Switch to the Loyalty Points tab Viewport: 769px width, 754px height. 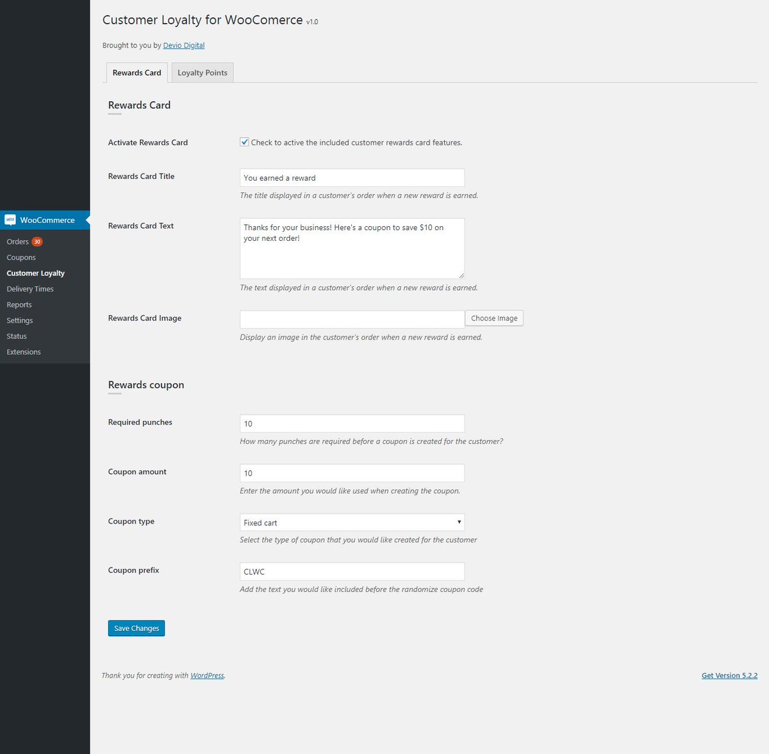[203, 72]
